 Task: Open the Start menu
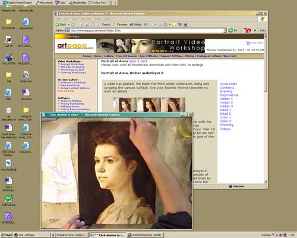coord(7,235)
